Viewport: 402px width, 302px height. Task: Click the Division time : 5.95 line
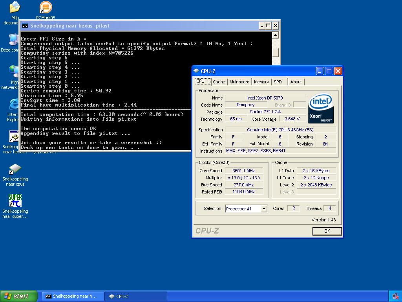click(52, 96)
